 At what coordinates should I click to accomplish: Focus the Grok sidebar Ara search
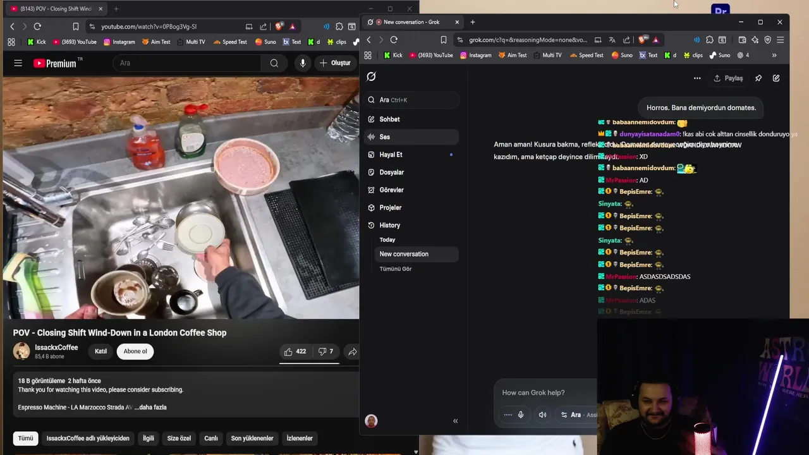coord(411,100)
